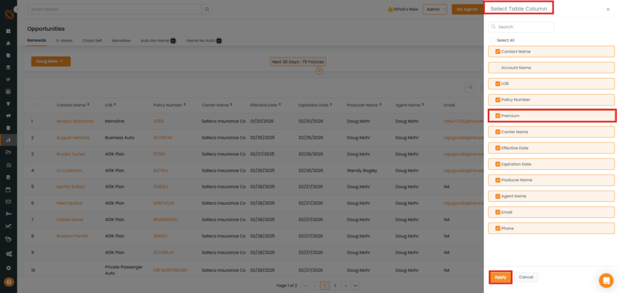Open the settings gear in sidebar
Image resolution: width=619 pixels, height=293 pixels.
8,268
